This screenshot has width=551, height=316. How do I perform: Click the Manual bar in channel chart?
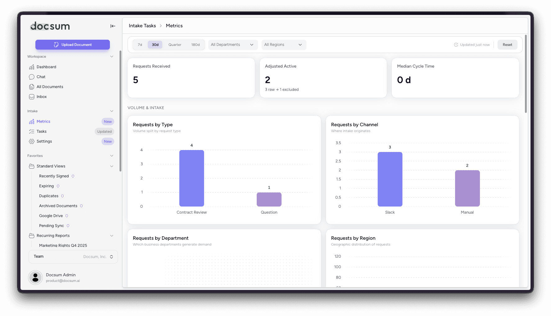click(x=467, y=188)
